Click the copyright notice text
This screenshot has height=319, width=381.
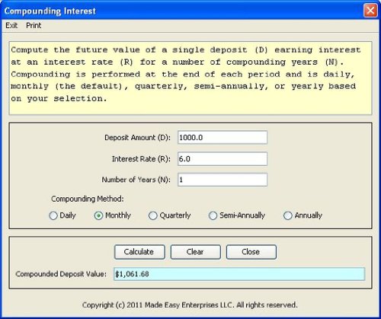[x=190, y=305]
